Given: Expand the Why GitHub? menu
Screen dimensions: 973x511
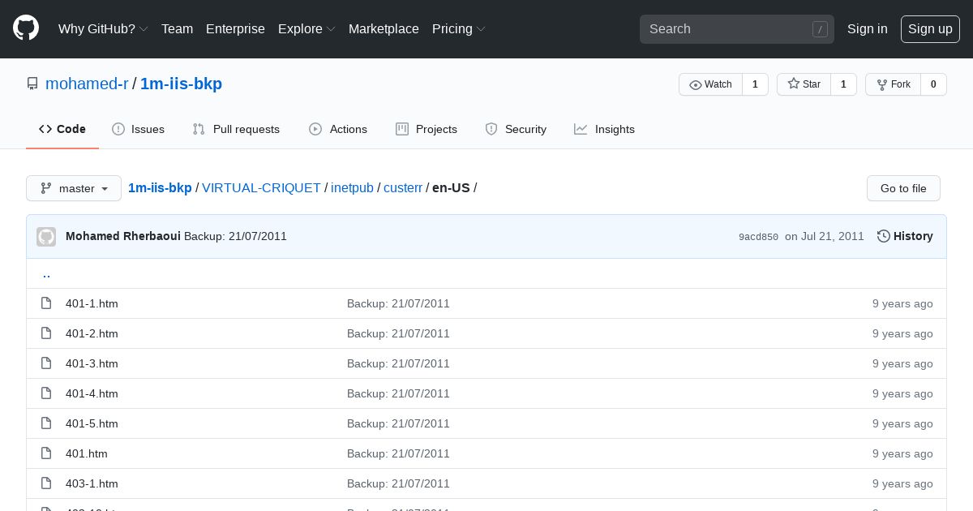Looking at the screenshot, I should (x=103, y=28).
